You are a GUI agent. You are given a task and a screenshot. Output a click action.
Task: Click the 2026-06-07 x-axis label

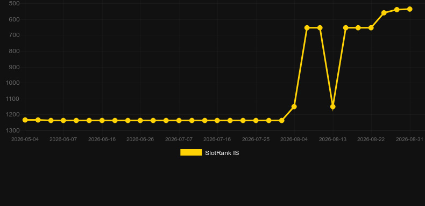[63, 139]
